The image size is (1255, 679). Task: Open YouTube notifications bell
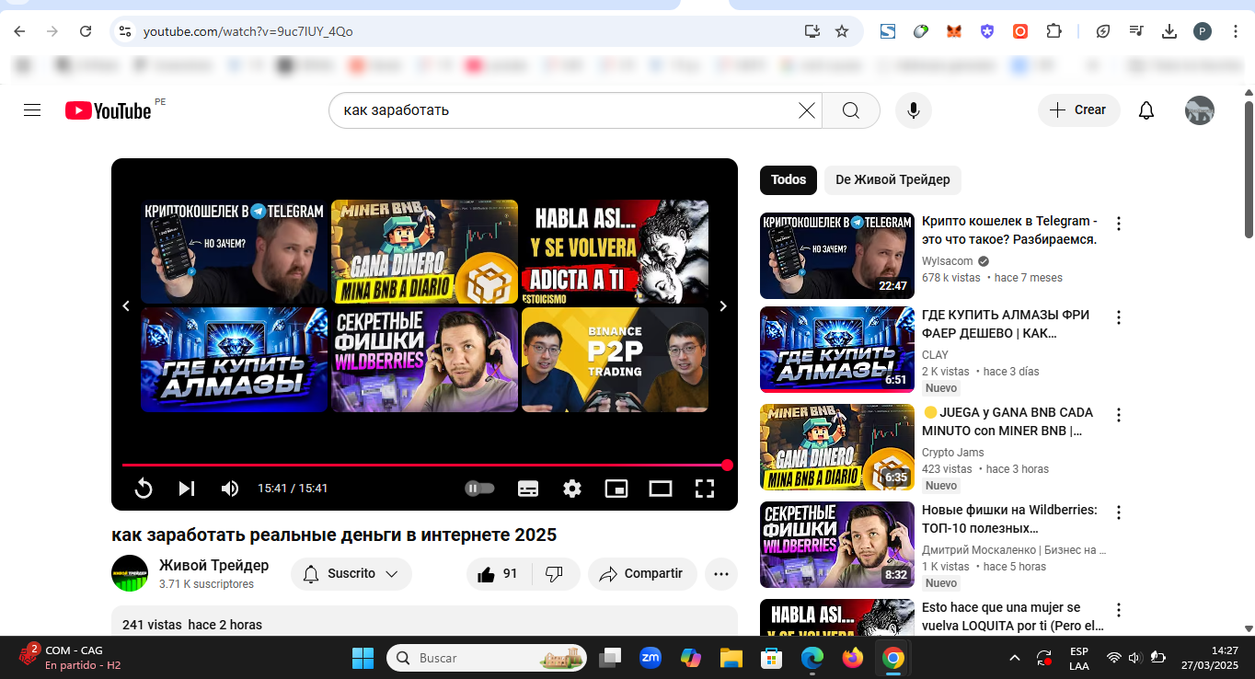pos(1146,110)
